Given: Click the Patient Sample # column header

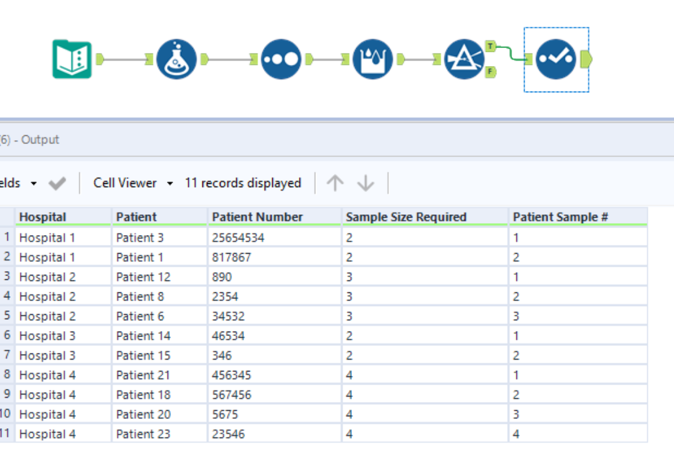Looking at the screenshot, I should pos(559,216).
